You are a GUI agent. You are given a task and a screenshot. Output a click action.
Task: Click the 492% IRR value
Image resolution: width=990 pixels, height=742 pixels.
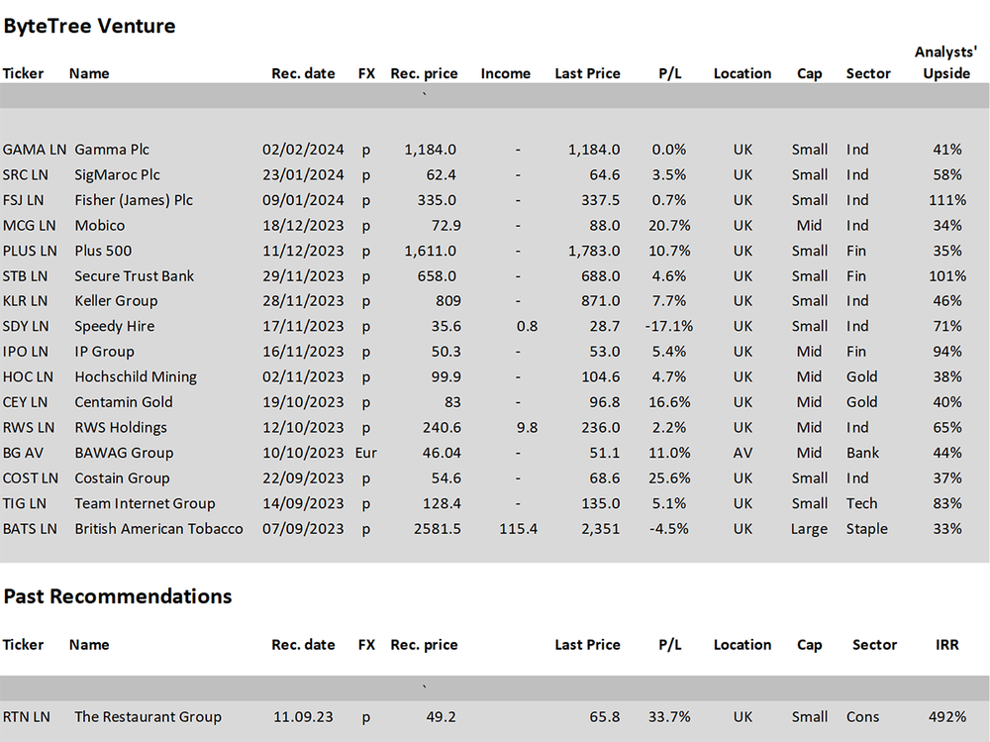[946, 716]
